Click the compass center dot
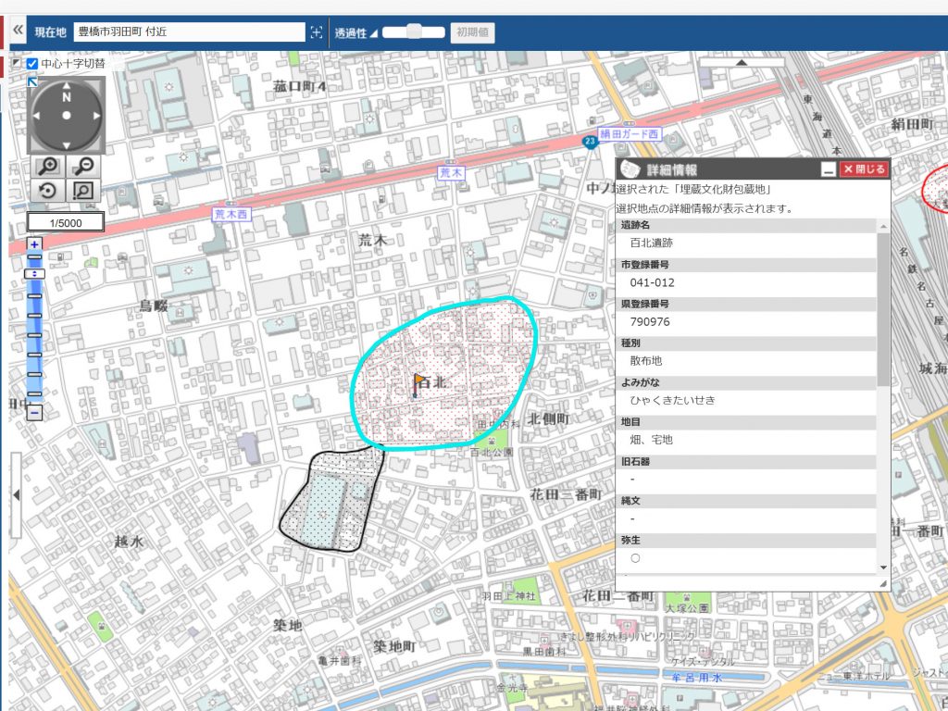The width and height of the screenshot is (948, 711). (x=67, y=116)
